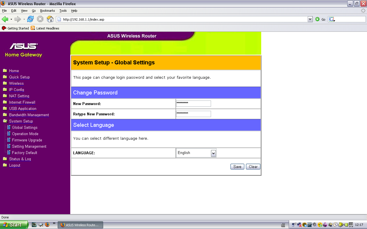
Task: Click the speaker volume tray icon
Action: coord(315,225)
